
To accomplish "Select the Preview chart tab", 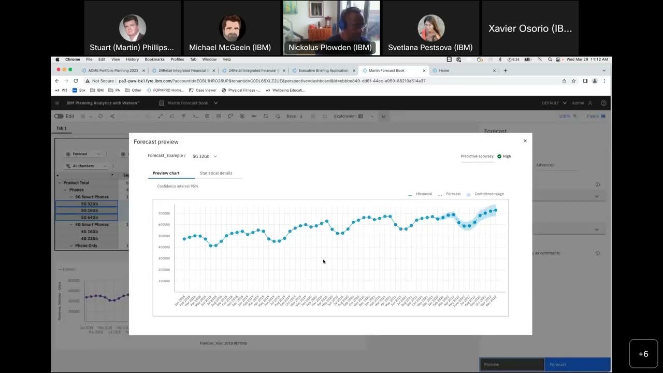I will pos(166,173).
